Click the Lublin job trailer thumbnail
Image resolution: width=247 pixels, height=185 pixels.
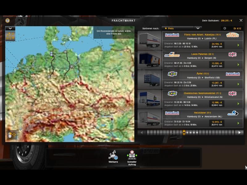click(x=149, y=41)
